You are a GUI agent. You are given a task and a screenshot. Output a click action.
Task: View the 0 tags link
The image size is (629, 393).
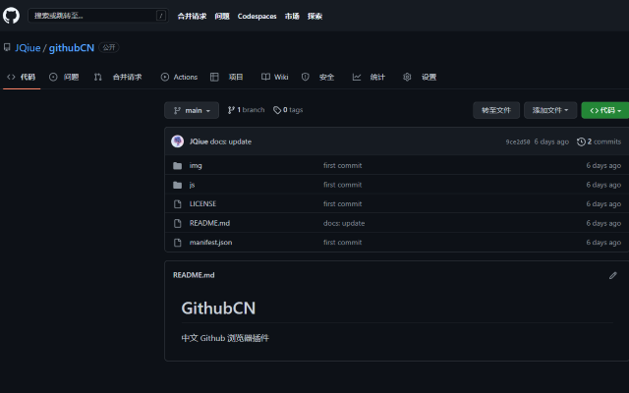pos(288,110)
